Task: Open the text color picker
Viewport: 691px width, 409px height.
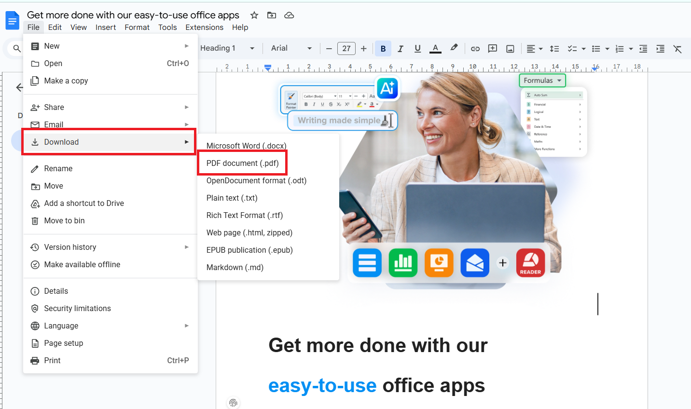Action: 435,48
